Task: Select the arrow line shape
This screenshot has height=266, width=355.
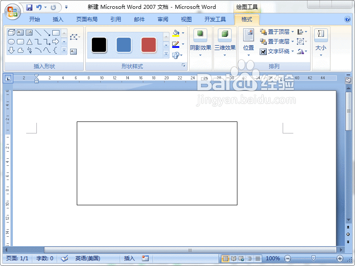Action: pyautogui.click(x=47, y=32)
